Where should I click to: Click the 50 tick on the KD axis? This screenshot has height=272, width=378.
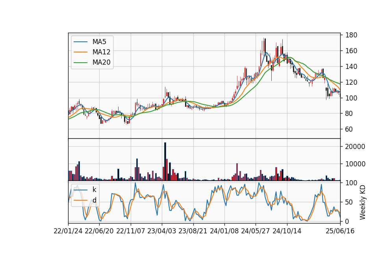[x=349, y=202]
